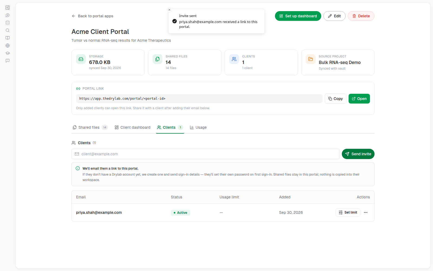The width and height of the screenshot is (433, 271).
Task: Copy the portal link
Action: (x=336, y=99)
